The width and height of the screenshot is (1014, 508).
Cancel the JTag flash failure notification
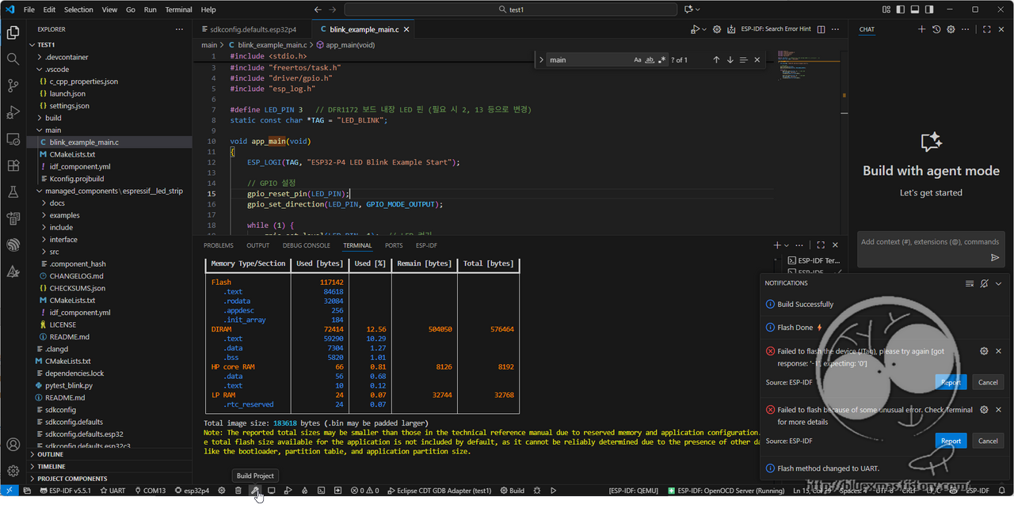[x=988, y=382]
